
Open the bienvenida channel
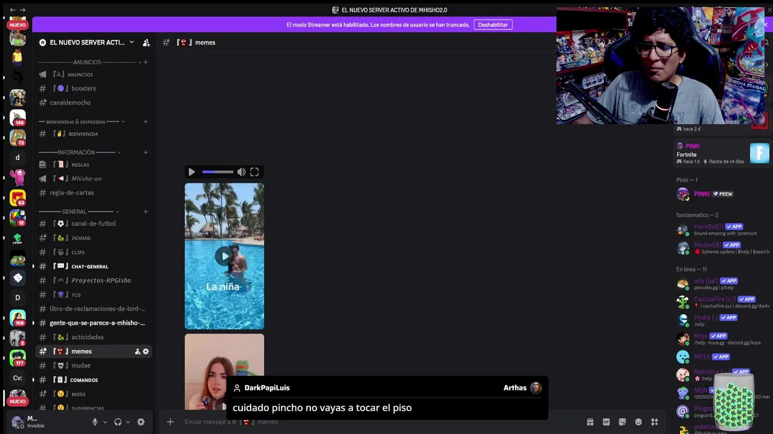click(x=93, y=134)
